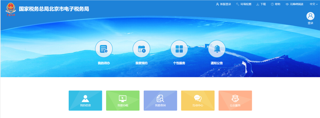This screenshot has height=118, width=320.
Task: Click the 帮助 link text
Action: (278, 4)
